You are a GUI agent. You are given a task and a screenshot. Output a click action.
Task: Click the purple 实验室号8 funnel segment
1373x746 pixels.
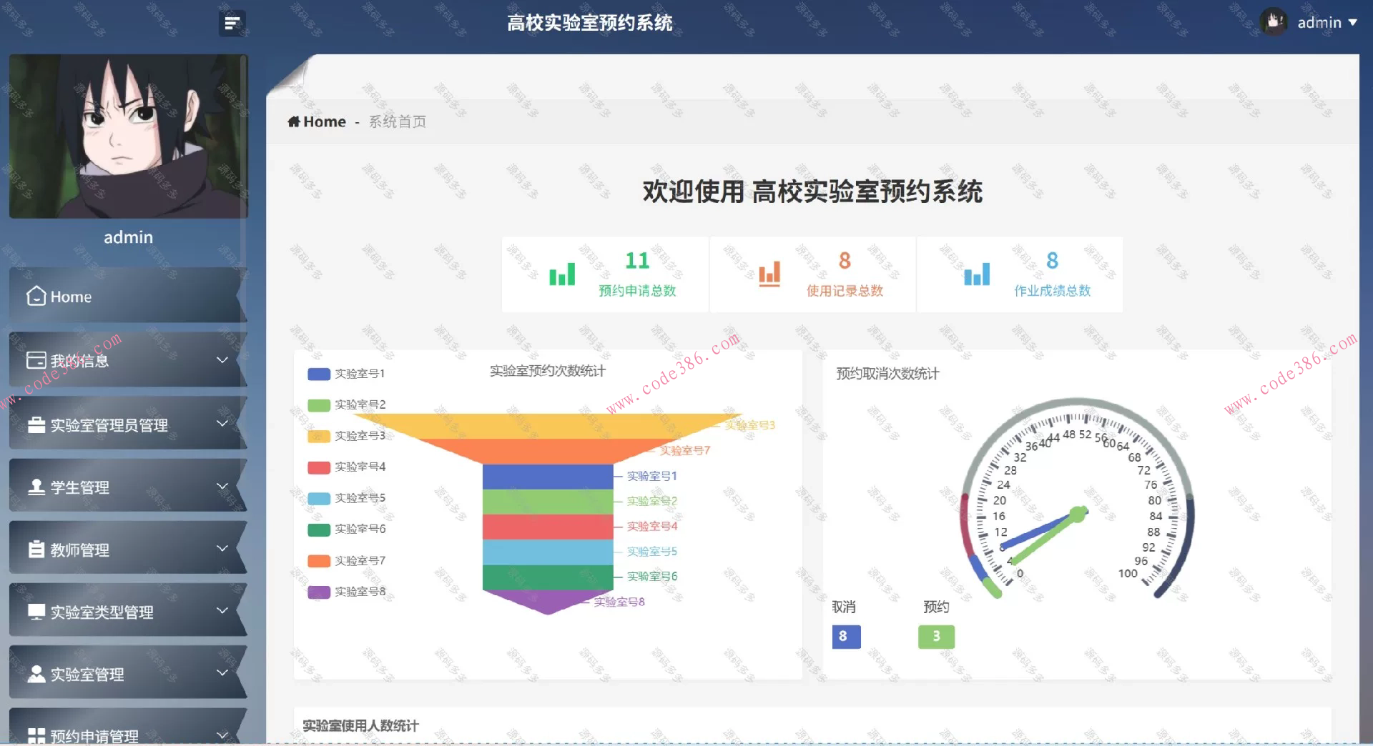[x=548, y=601]
